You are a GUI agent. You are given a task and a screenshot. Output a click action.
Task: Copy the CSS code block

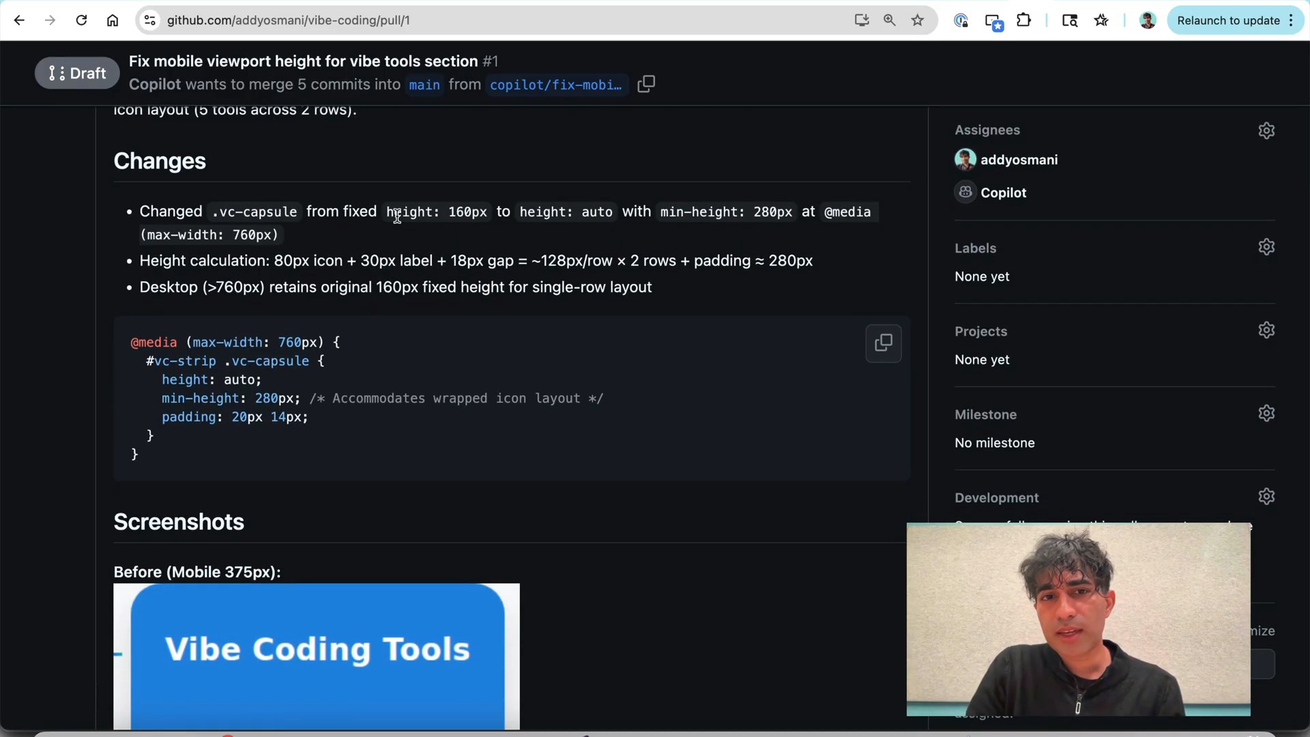pos(884,343)
